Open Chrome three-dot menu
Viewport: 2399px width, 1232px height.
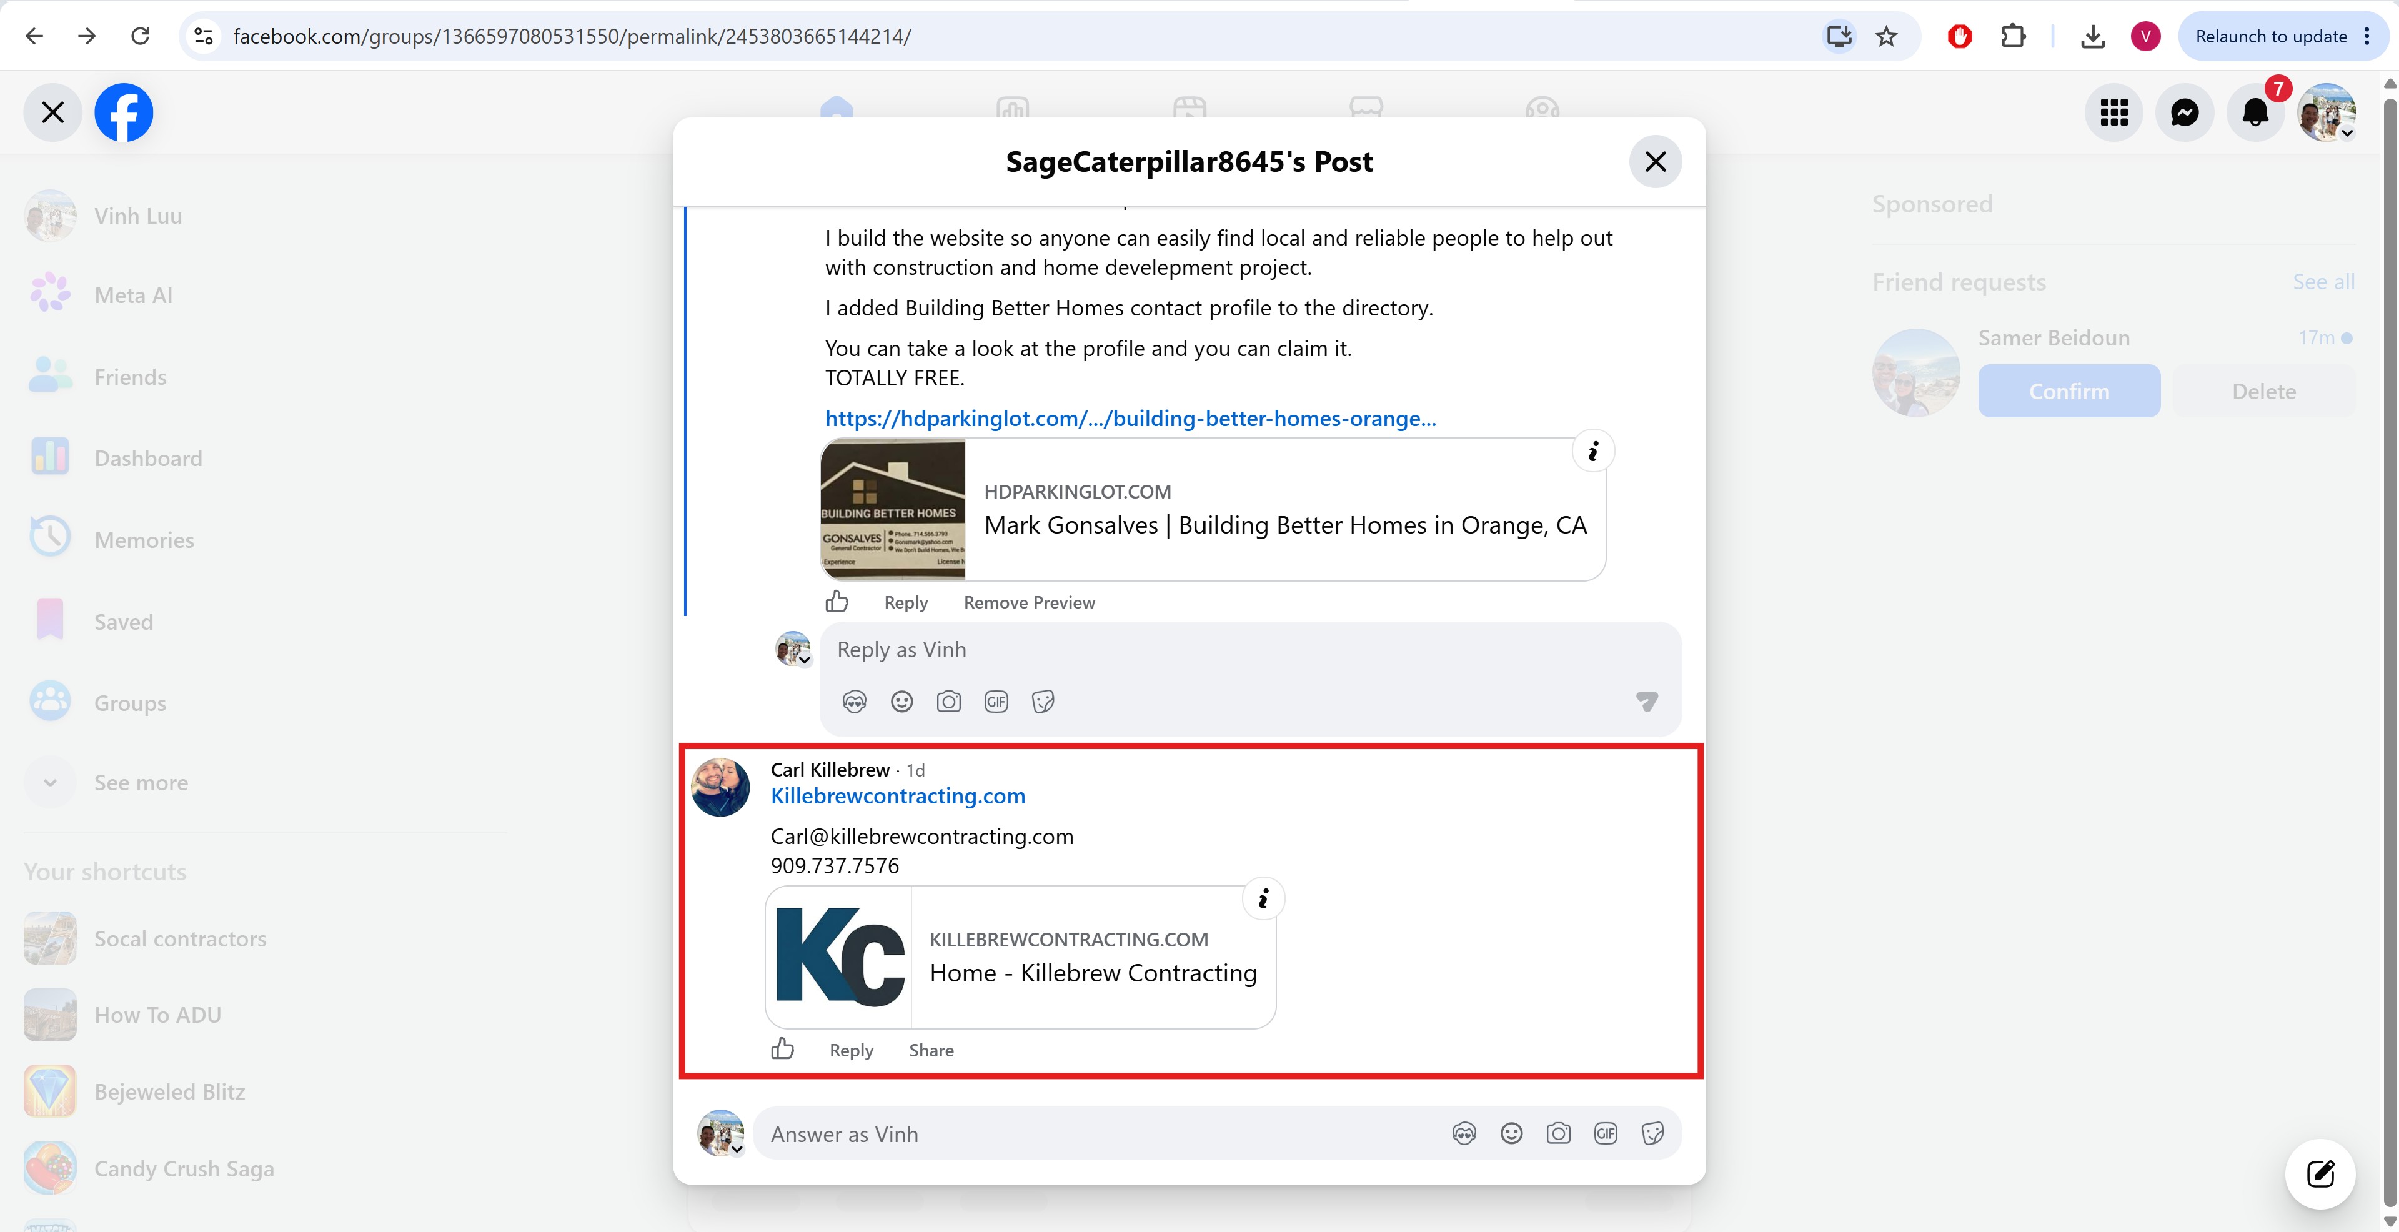click(x=2367, y=36)
